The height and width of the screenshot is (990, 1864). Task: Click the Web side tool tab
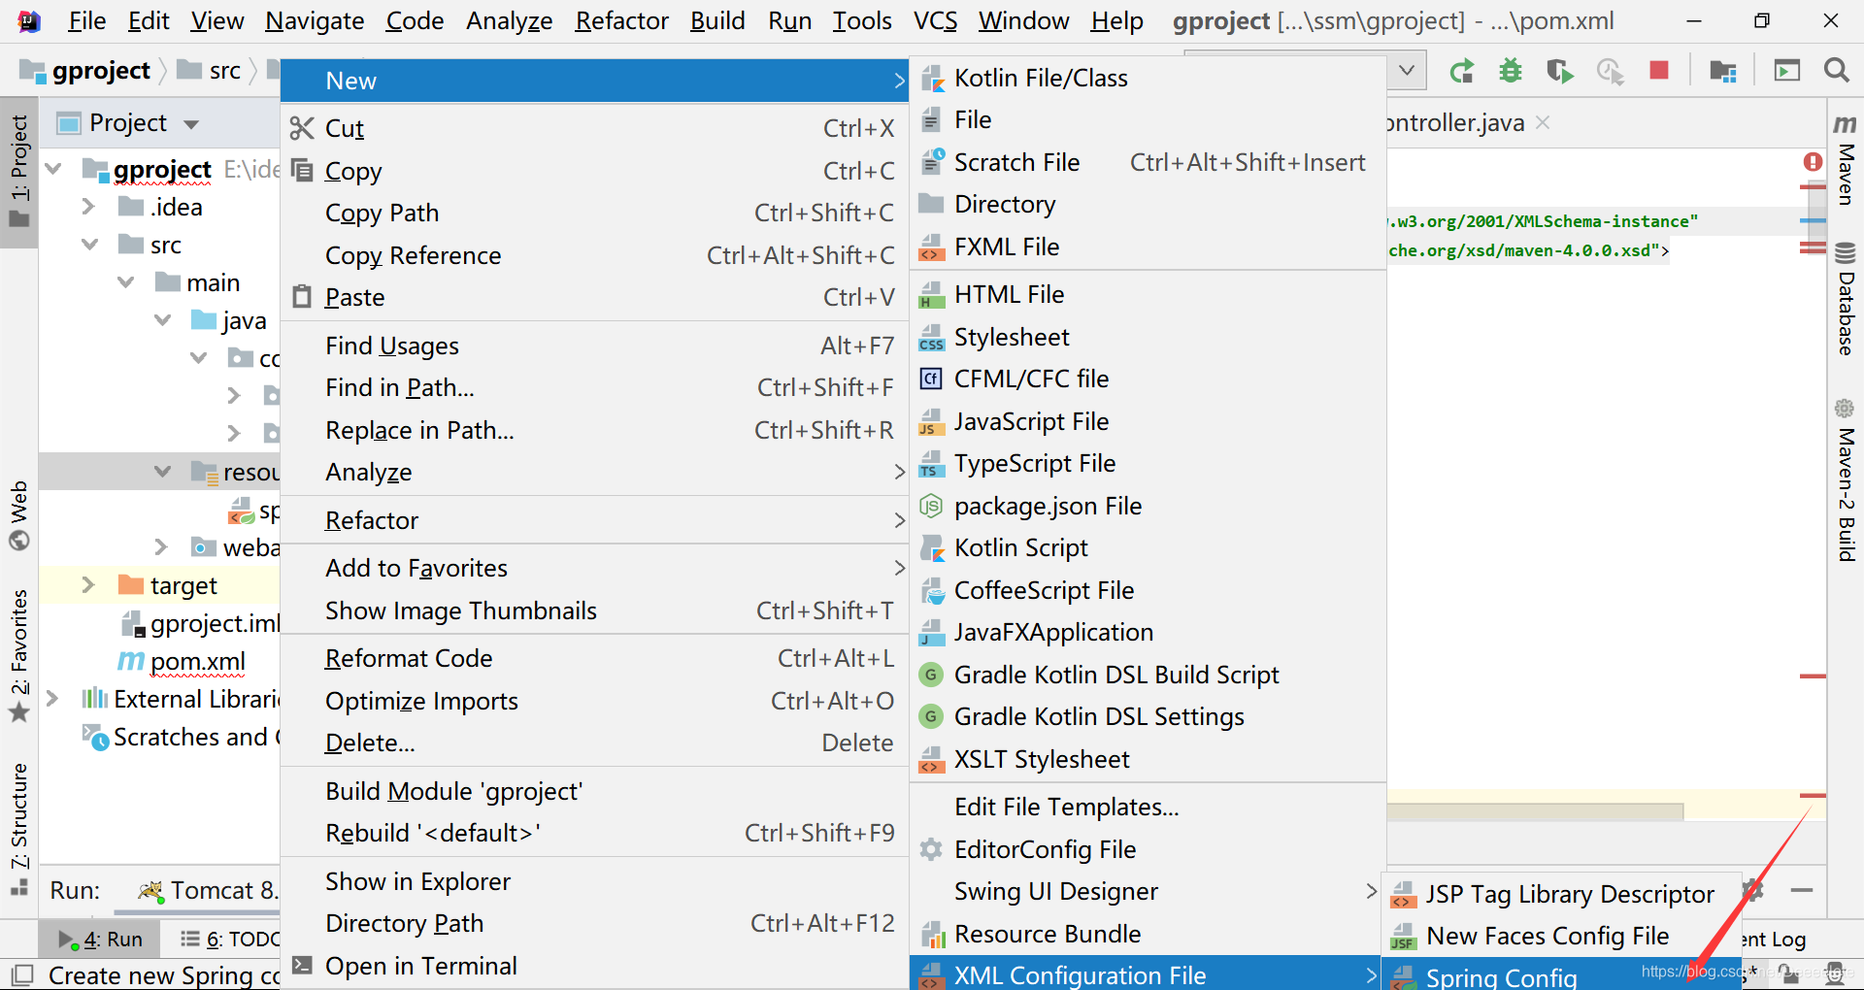click(x=18, y=514)
